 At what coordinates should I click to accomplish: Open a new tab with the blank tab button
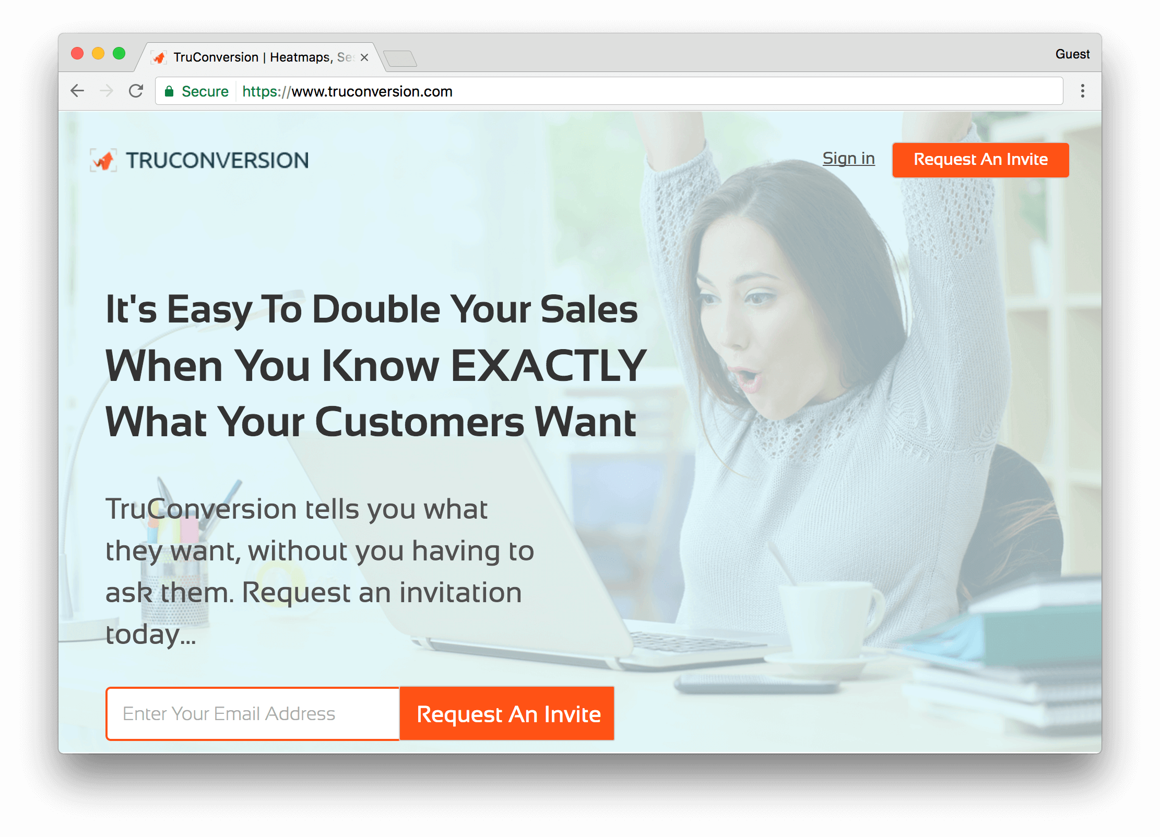[400, 58]
